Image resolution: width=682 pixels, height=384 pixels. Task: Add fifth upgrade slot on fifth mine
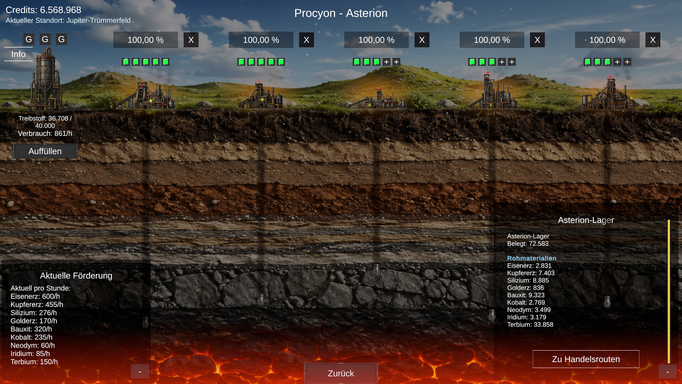point(627,62)
